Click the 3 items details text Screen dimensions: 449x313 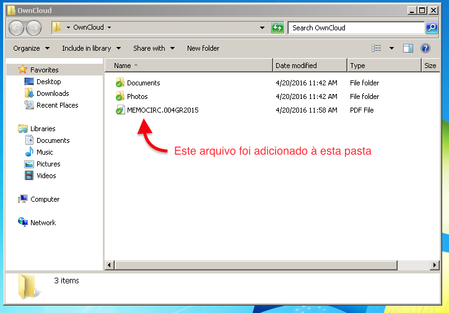pyautogui.click(x=66, y=280)
